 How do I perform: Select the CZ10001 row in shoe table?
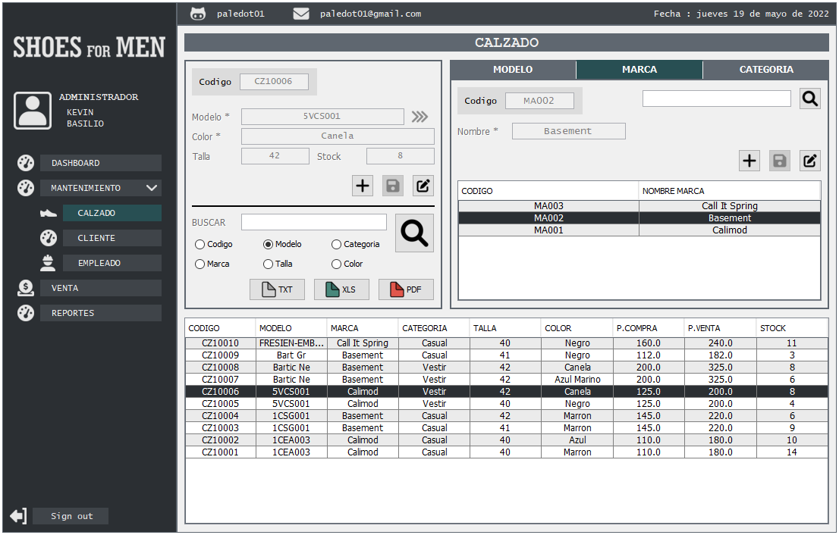point(507,452)
